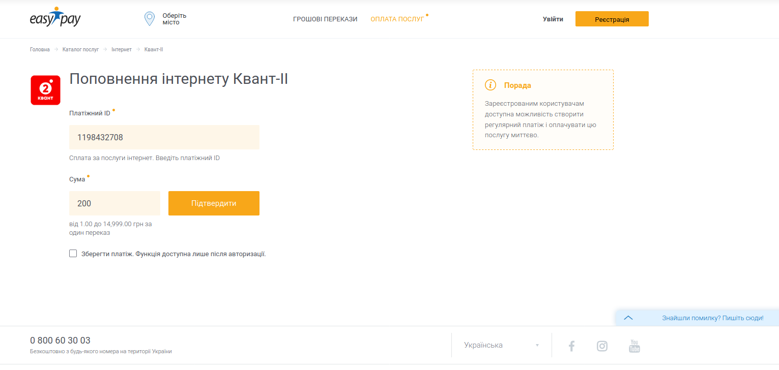
Task: Expand the feedback panel chevron
Action: tap(628, 318)
